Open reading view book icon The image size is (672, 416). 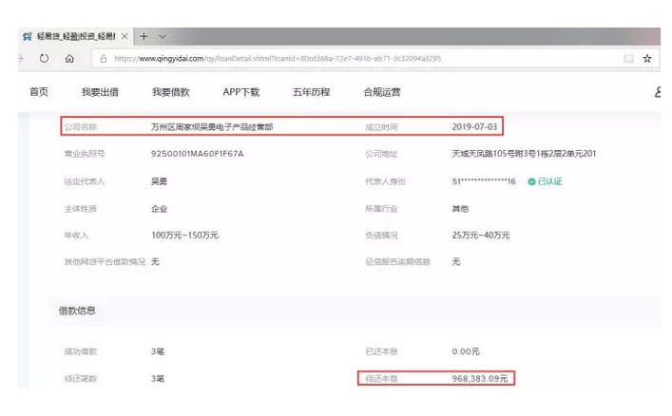[628, 58]
